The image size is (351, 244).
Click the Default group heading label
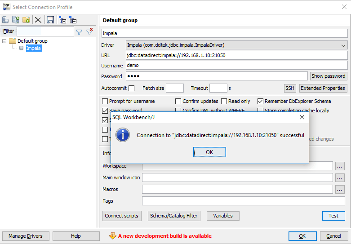pyautogui.click(x=120, y=20)
